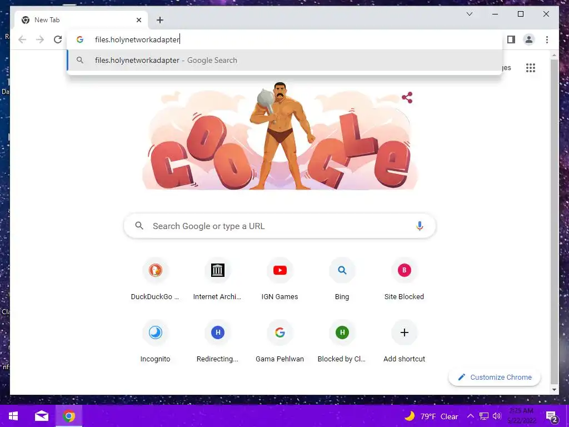Add a new shortcut tile
This screenshot has height=427, width=569.
pos(405,342)
